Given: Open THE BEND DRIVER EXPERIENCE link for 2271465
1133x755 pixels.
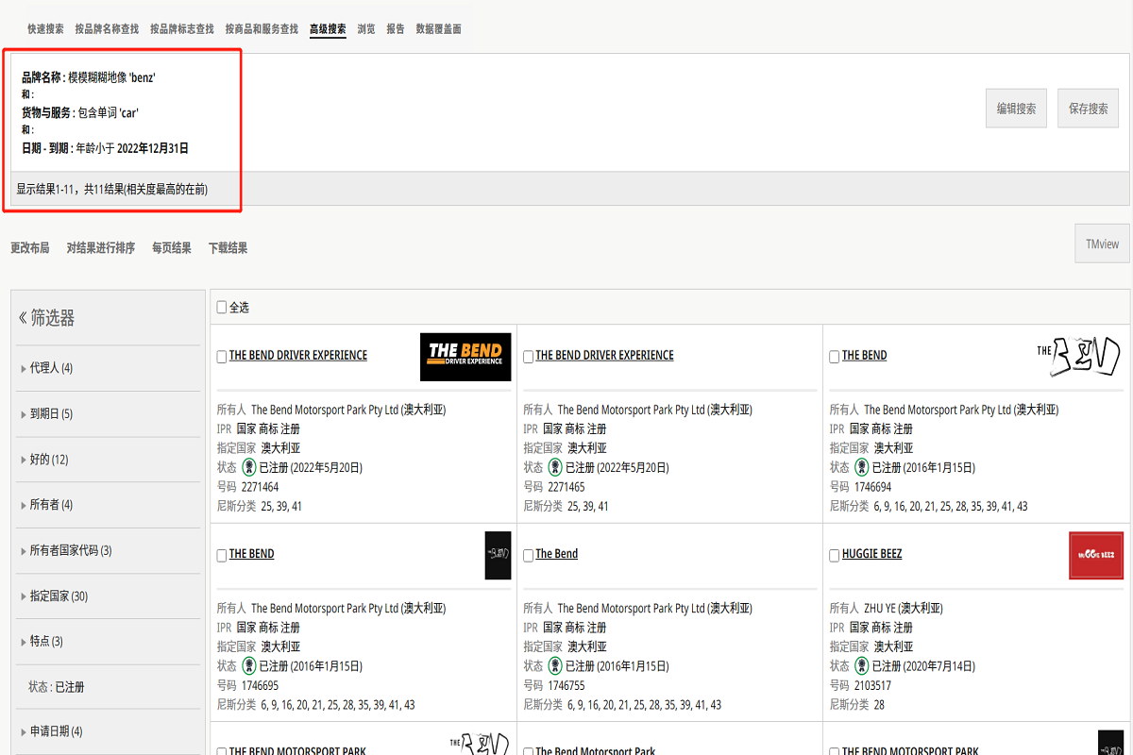Looking at the screenshot, I should [x=604, y=356].
